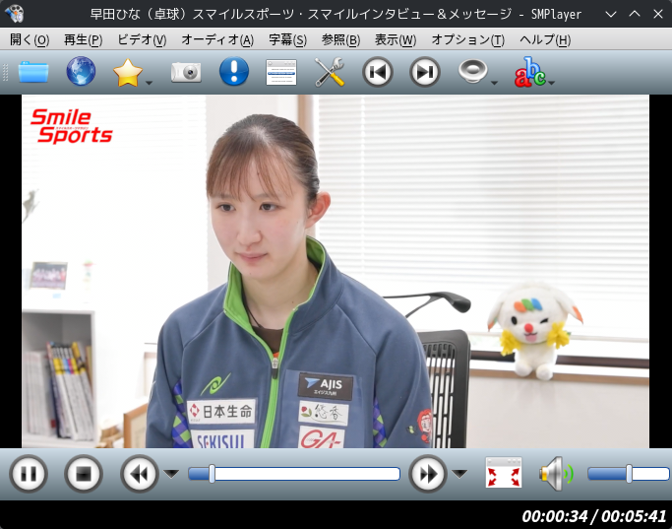Close the SMPlayer window
The width and height of the screenshot is (672, 529).
click(658, 14)
